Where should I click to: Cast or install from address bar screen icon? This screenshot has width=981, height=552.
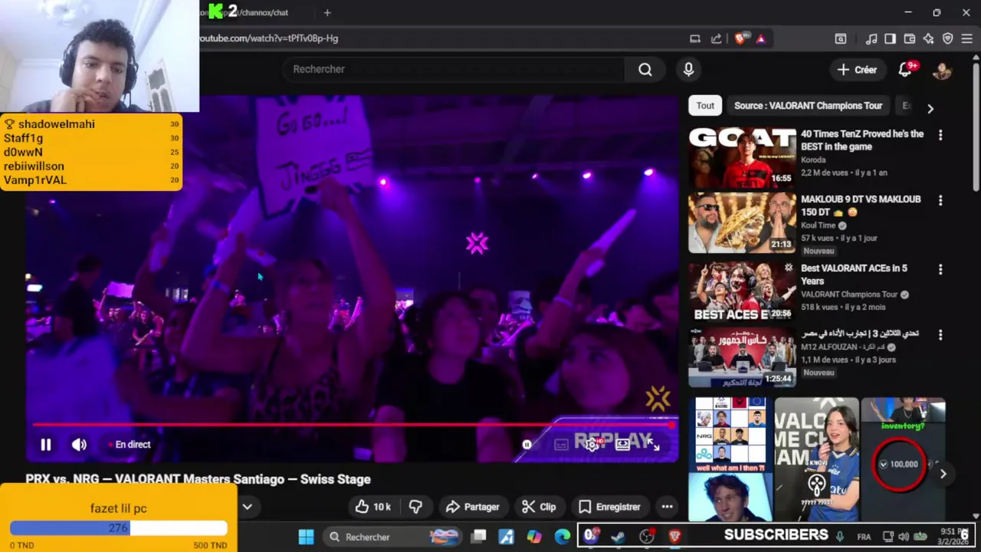click(694, 38)
